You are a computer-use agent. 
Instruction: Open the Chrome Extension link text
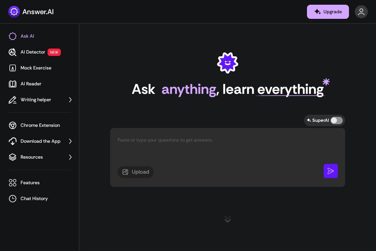coord(40,125)
